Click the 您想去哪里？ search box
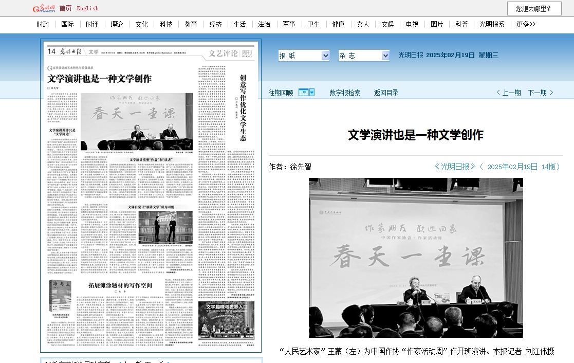Viewport: 574px width, 363px height. 534,8
